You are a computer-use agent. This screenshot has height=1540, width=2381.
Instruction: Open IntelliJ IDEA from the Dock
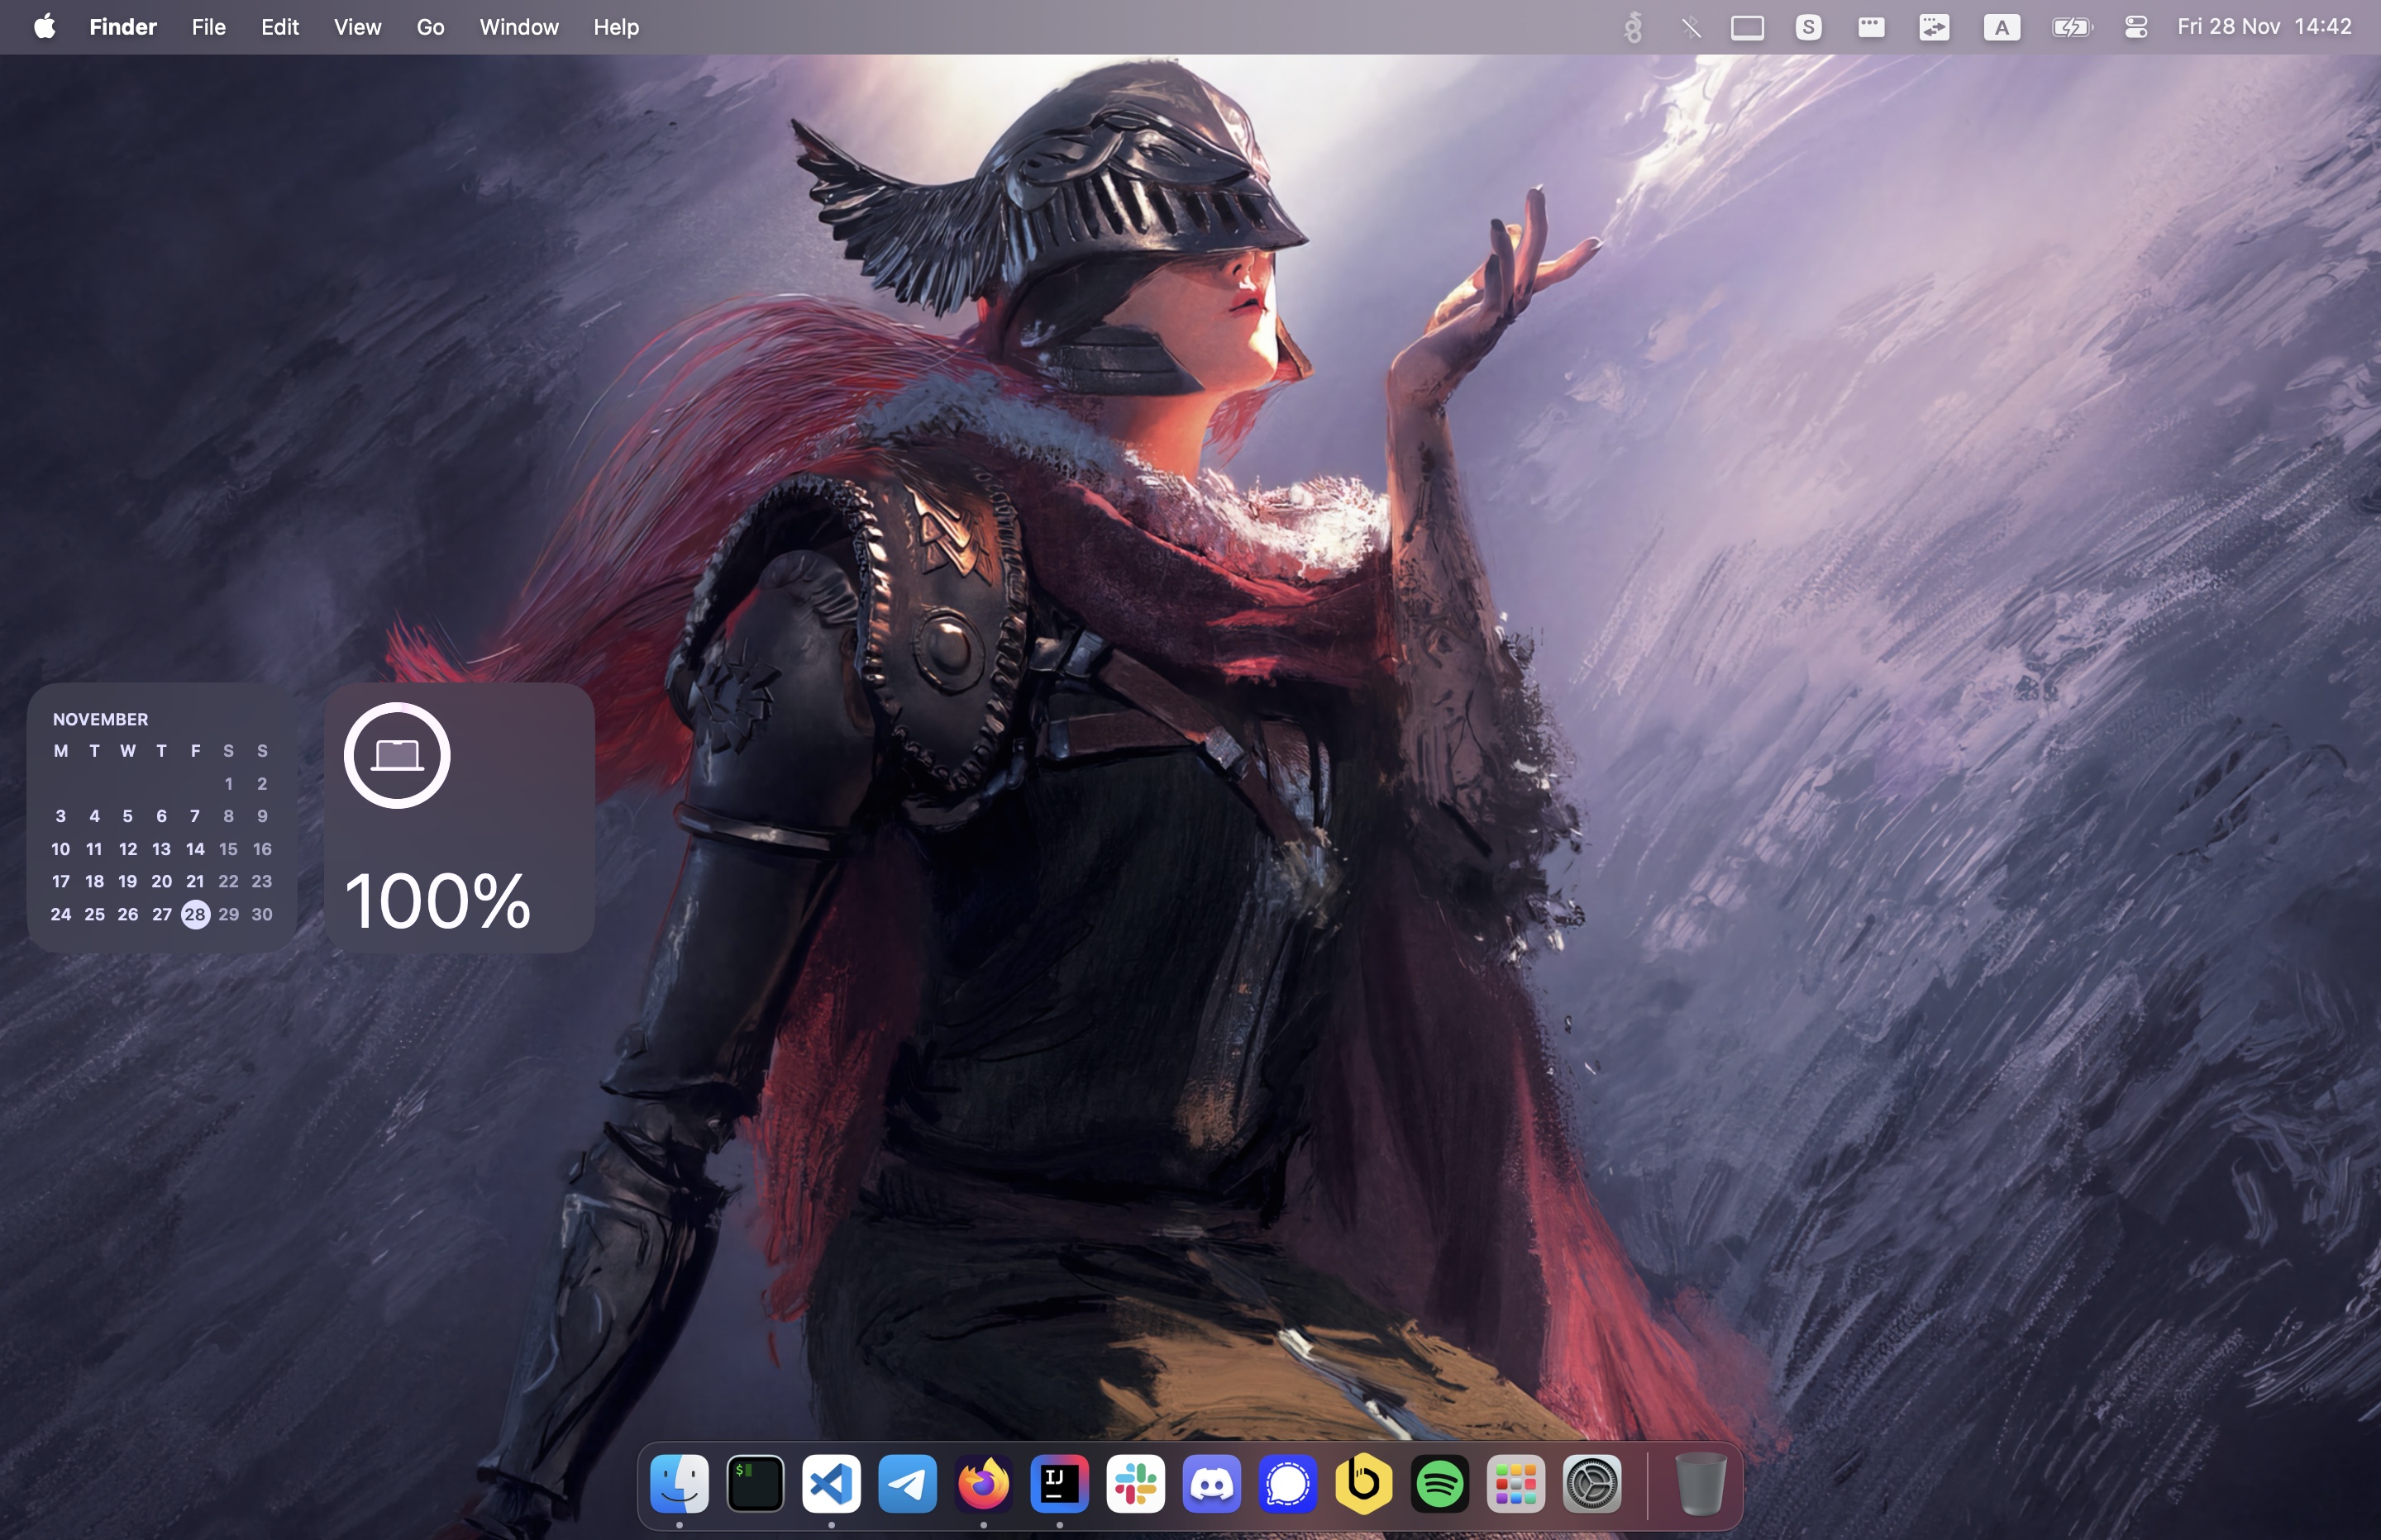(1059, 1483)
